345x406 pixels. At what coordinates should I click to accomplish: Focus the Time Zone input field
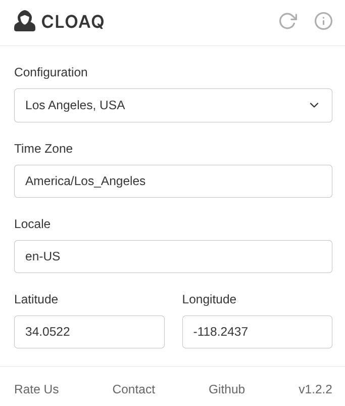tap(173, 181)
